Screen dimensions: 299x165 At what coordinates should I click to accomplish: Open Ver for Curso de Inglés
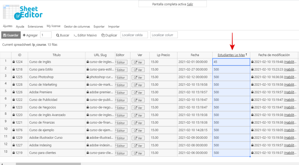pos(138,62)
